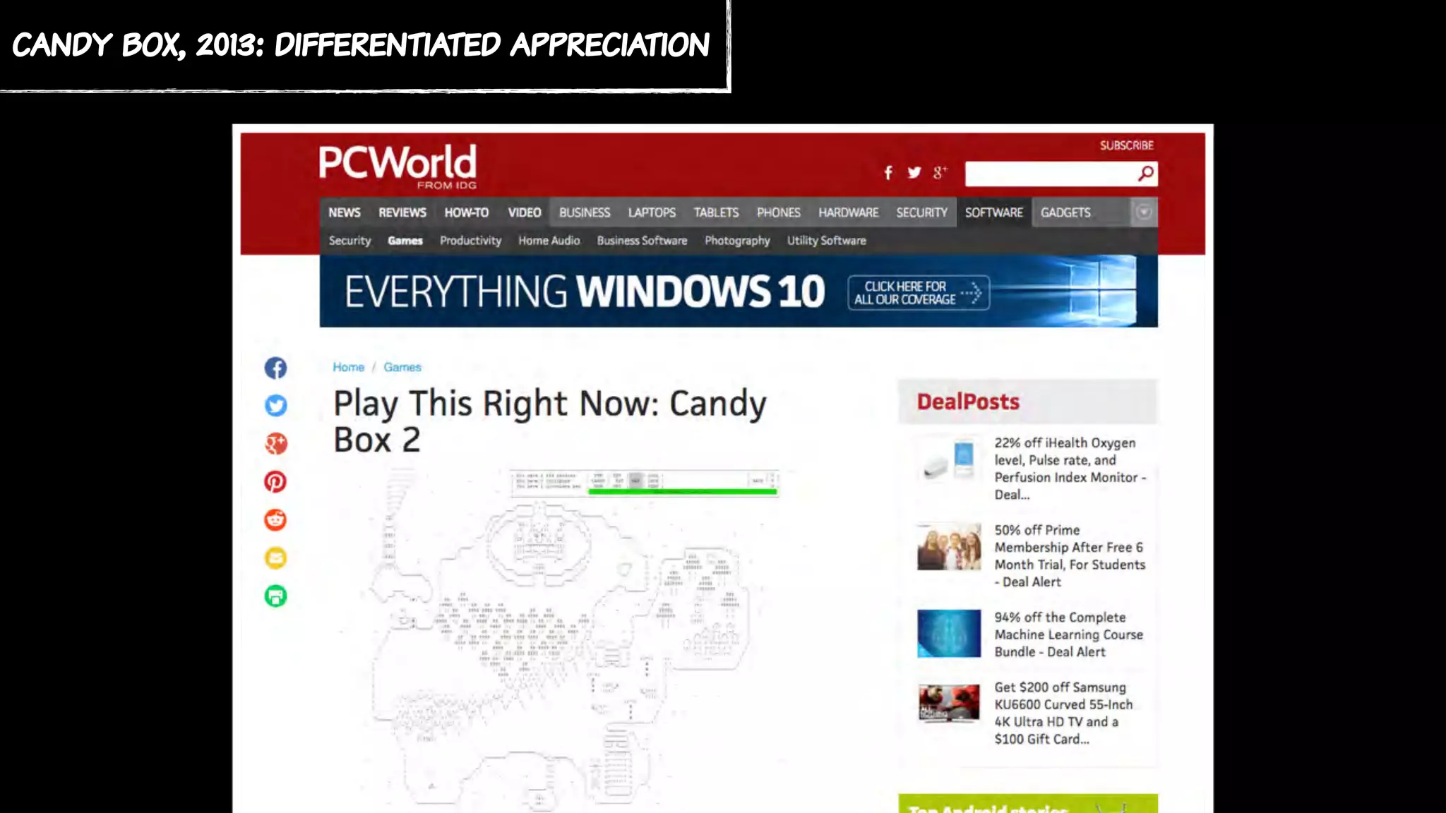Open the BUSINESS section

point(585,212)
